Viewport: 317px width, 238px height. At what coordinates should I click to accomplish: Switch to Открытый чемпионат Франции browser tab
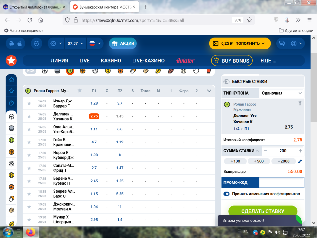[x=34, y=7]
